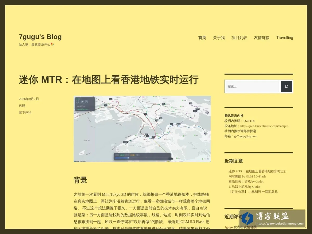This screenshot has height=234, width=312.
Task: Click the 腾讯音乐内推 heading text
Action: tap(234, 116)
